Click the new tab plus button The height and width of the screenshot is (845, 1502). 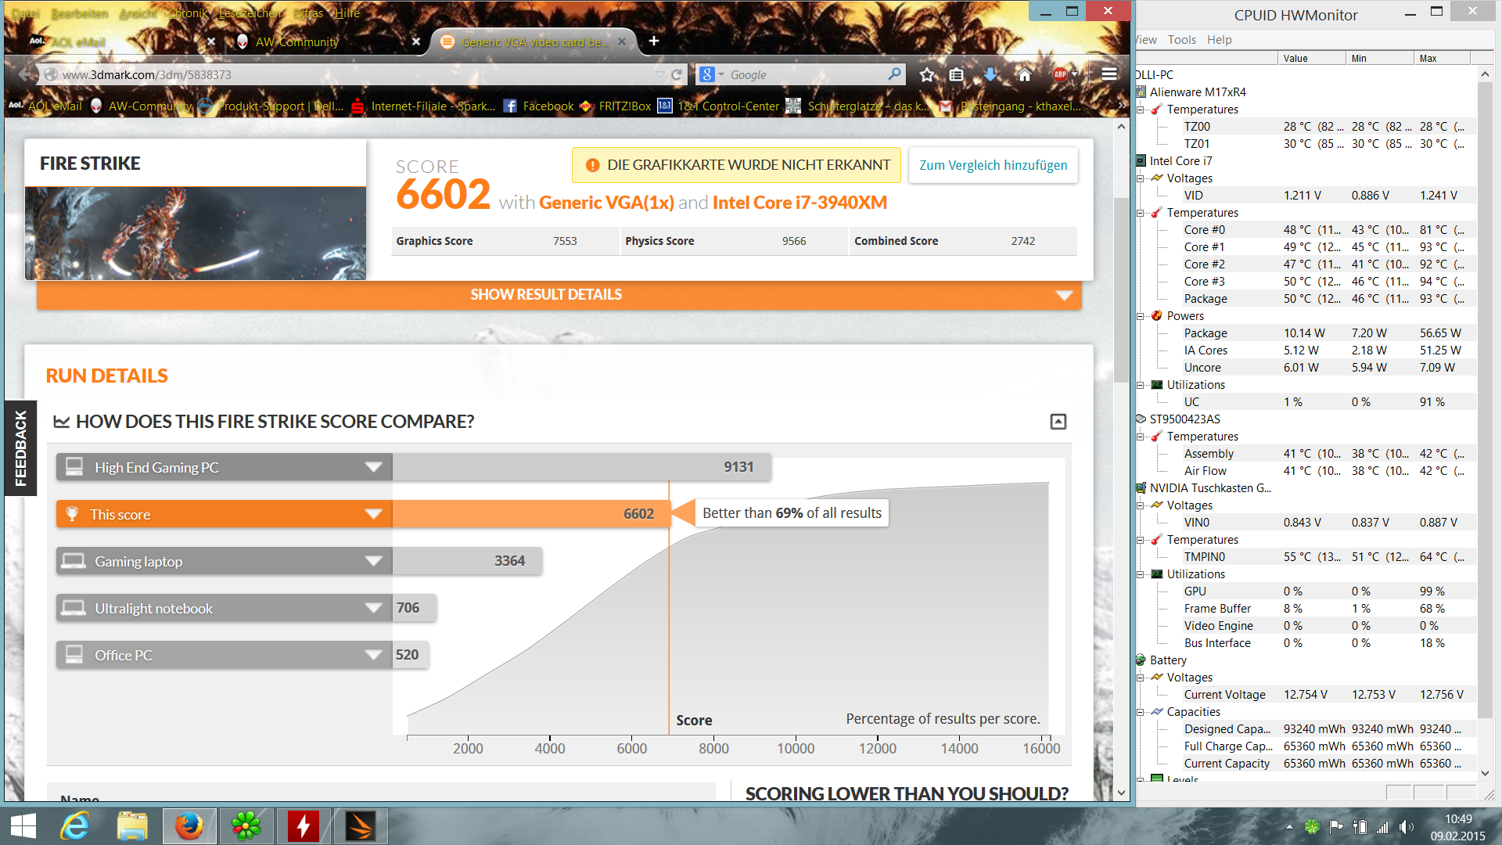pos(654,41)
